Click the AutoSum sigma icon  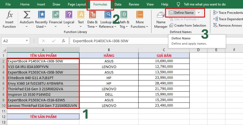(x=27, y=15)
